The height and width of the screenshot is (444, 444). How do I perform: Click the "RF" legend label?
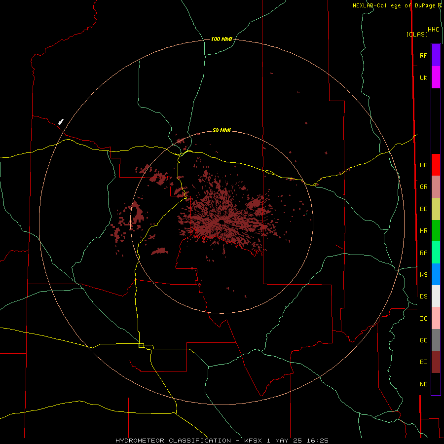424,55
